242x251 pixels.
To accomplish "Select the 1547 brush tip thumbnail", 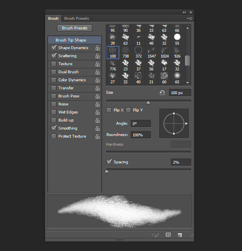I will (152, 53).
